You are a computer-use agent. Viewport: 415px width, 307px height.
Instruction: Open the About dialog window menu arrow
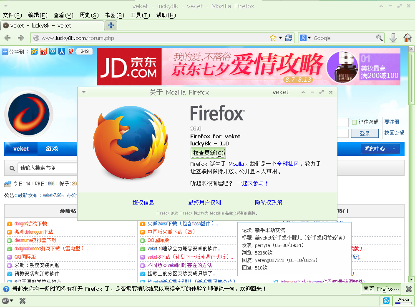pos(84,92)
